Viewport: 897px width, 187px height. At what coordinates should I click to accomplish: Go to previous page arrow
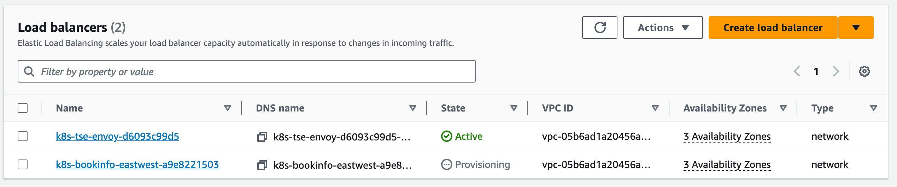point(797,71)
